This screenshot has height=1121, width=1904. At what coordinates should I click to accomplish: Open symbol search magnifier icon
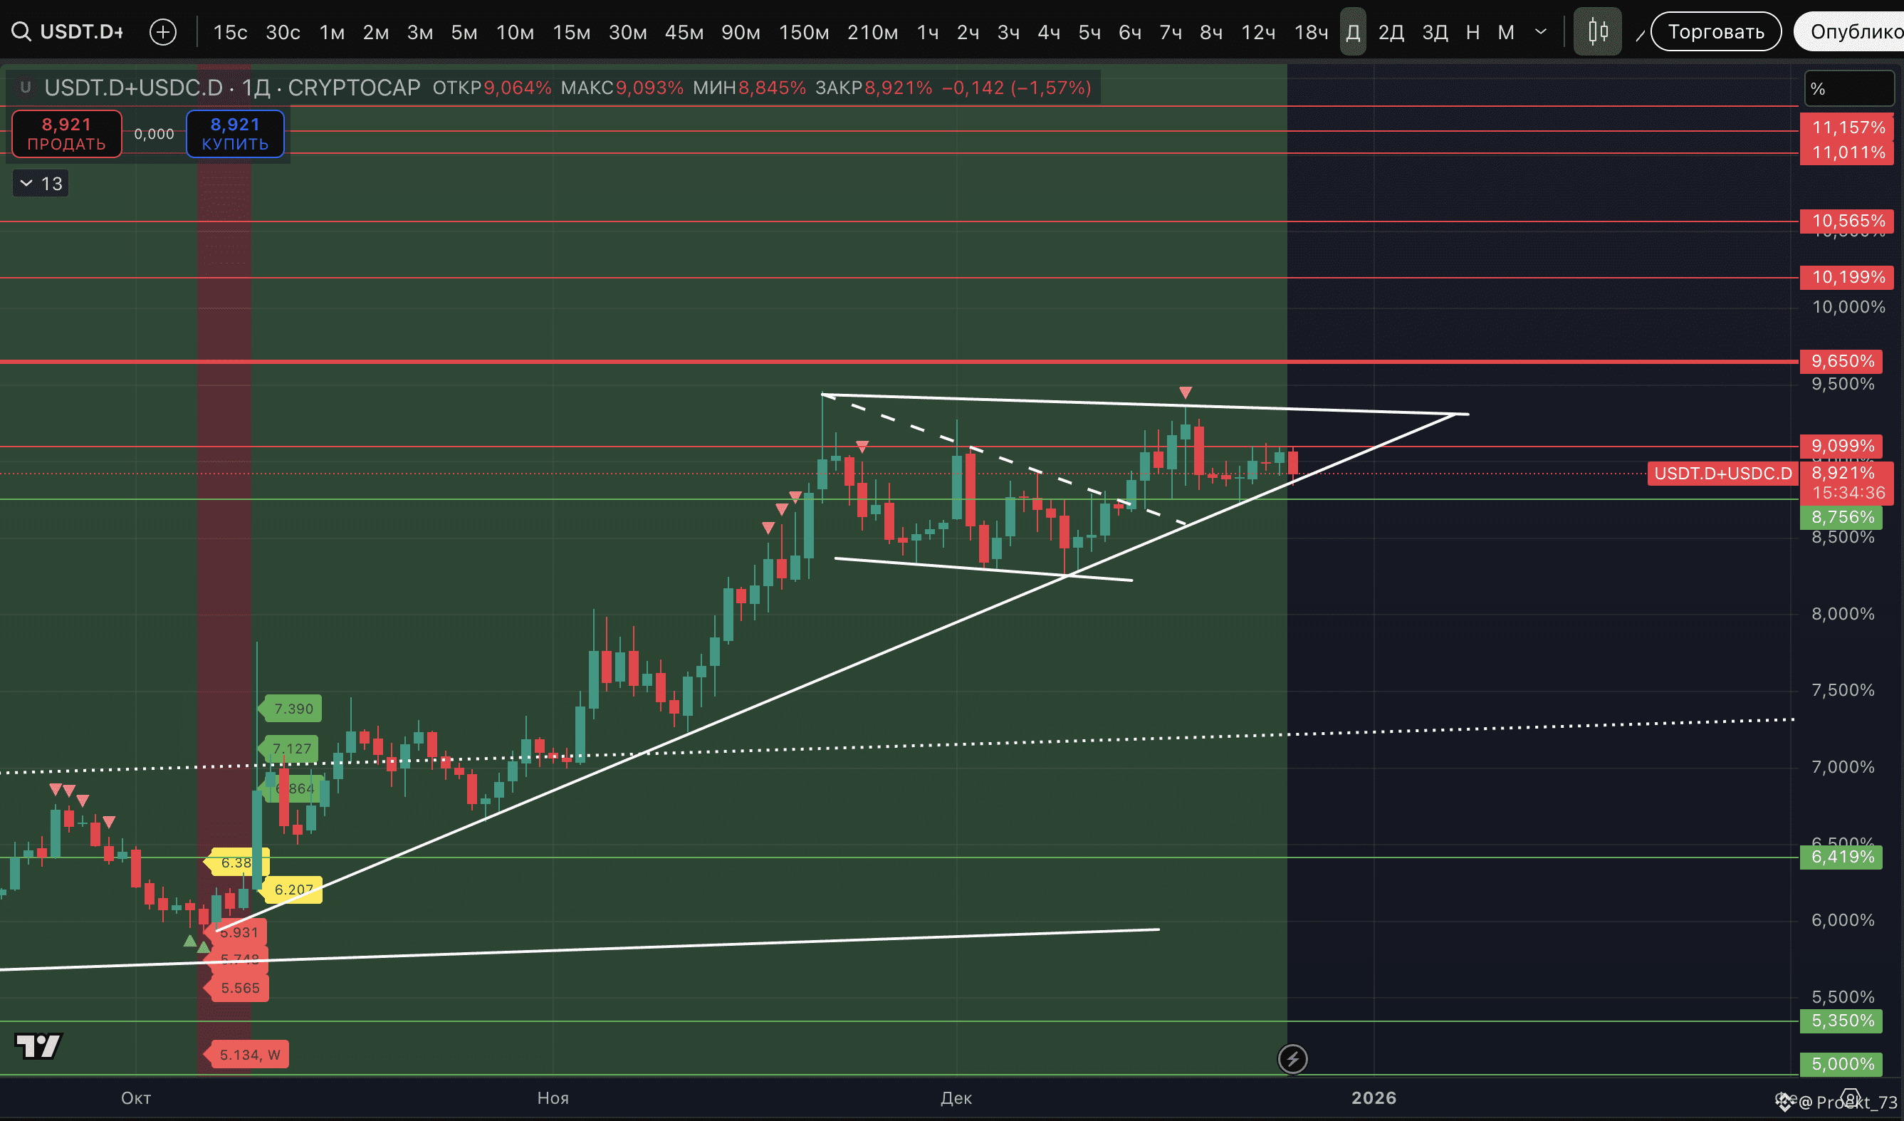tap(21, 32)
